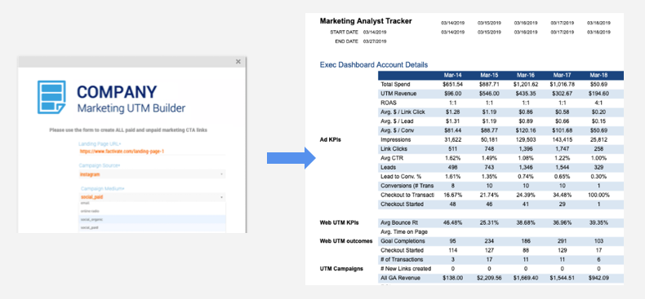Image resolution: width=645 pixels, height=299 pixels.
Task: Select the 100.00% cell for Mar-18
Action: [x=599, y=195]
